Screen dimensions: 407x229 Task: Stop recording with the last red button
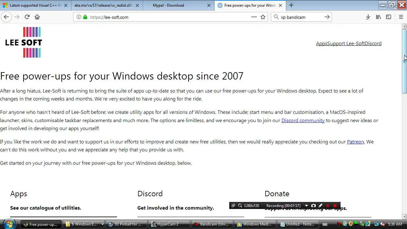click(335, 206)
